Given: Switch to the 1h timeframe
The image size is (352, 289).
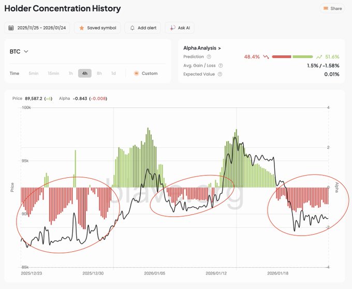Looking at the screenshot, I should coord(70,73).
